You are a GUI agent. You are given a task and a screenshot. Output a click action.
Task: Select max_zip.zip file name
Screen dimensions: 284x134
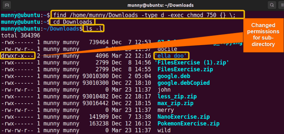[x=176, y=103]
